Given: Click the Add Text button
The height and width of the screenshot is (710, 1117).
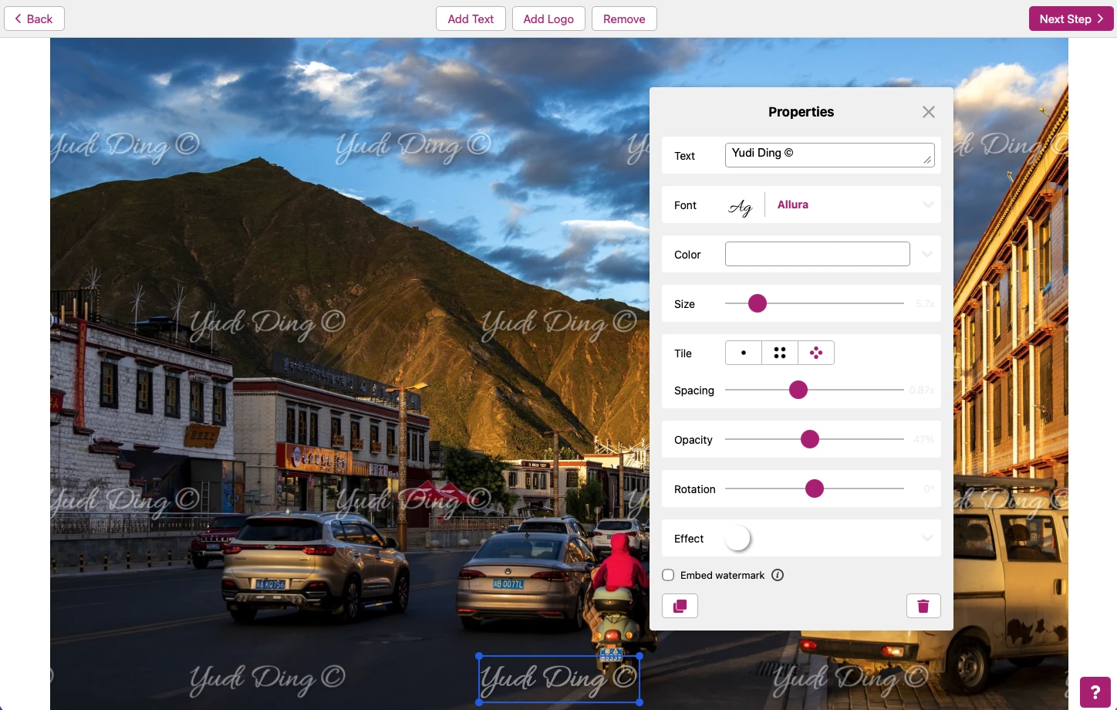Looking at the screenshot, I should (471, 19).
